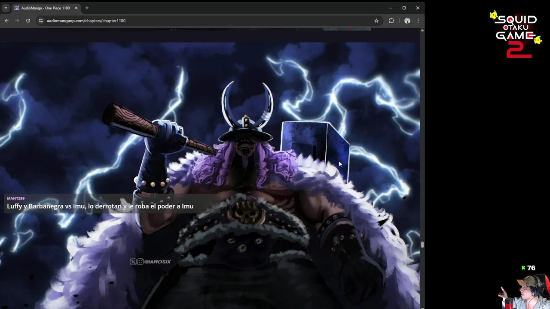Close the AudioManga - One Piece 1180 tab
Screen dimensions: 550x309
pos(76,8)
